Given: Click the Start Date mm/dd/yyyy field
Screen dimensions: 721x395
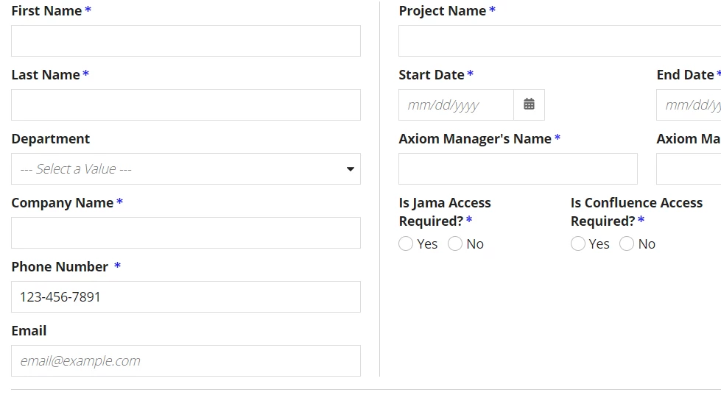Looking at the screenshot, I should (x=456, y=104).
